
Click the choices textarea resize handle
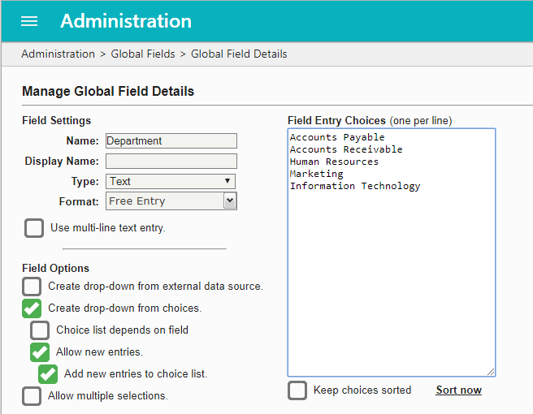491,372
